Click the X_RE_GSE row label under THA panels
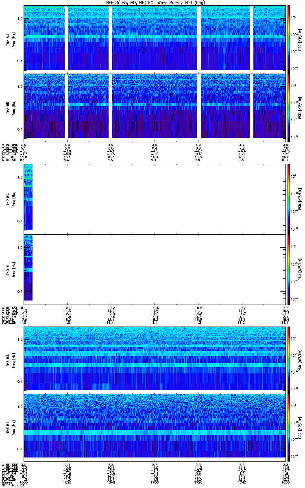 coord(9,145)
